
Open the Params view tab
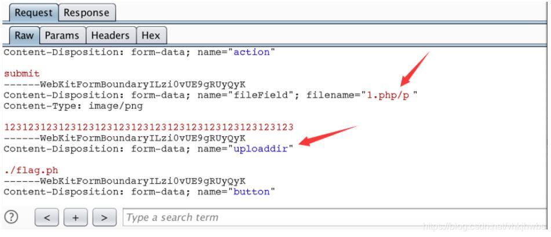(x=63, y=35)
